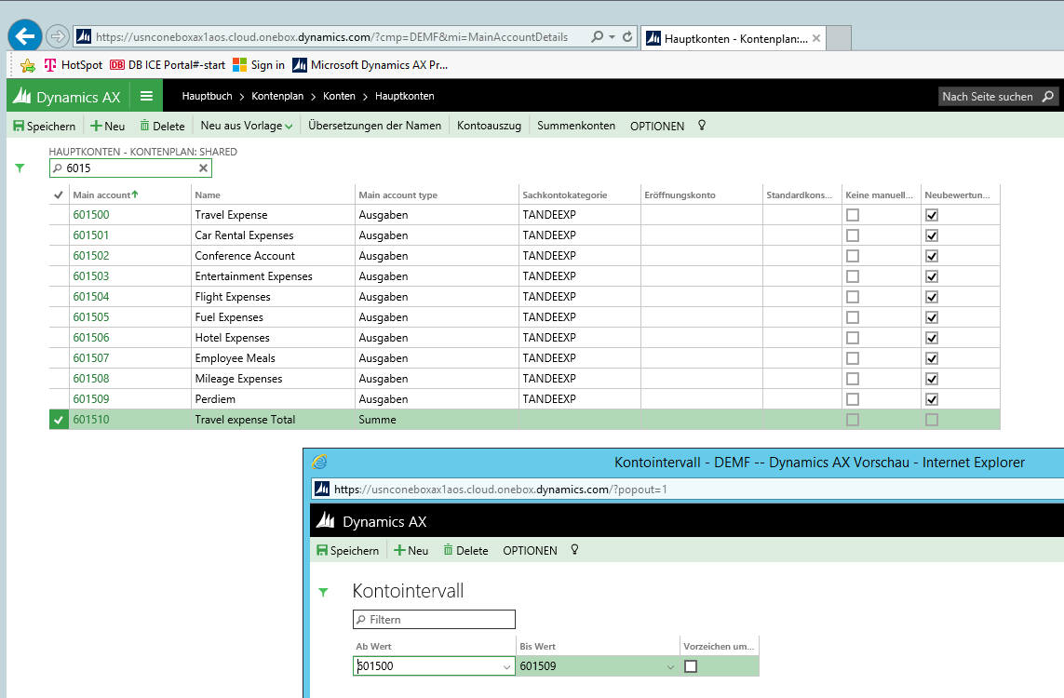
Task: Click the Kontoauszug button
Action: point(490,126)
